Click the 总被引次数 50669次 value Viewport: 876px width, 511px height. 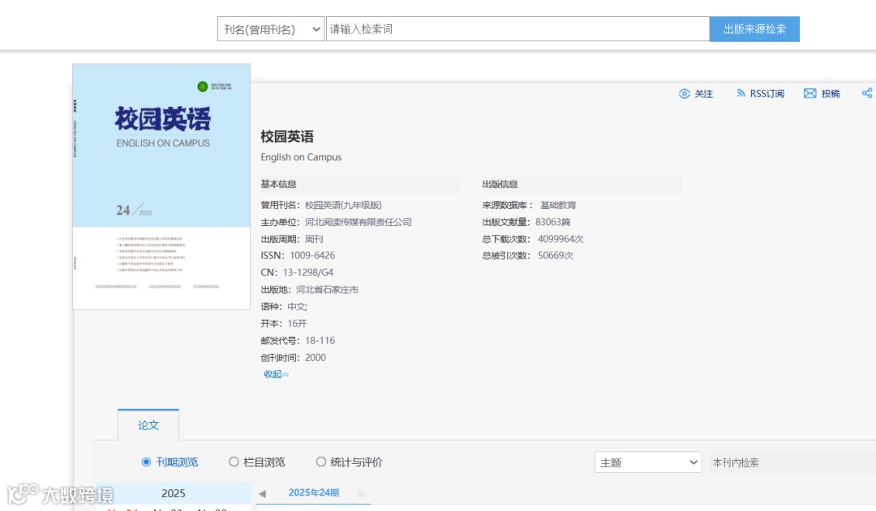556,256
